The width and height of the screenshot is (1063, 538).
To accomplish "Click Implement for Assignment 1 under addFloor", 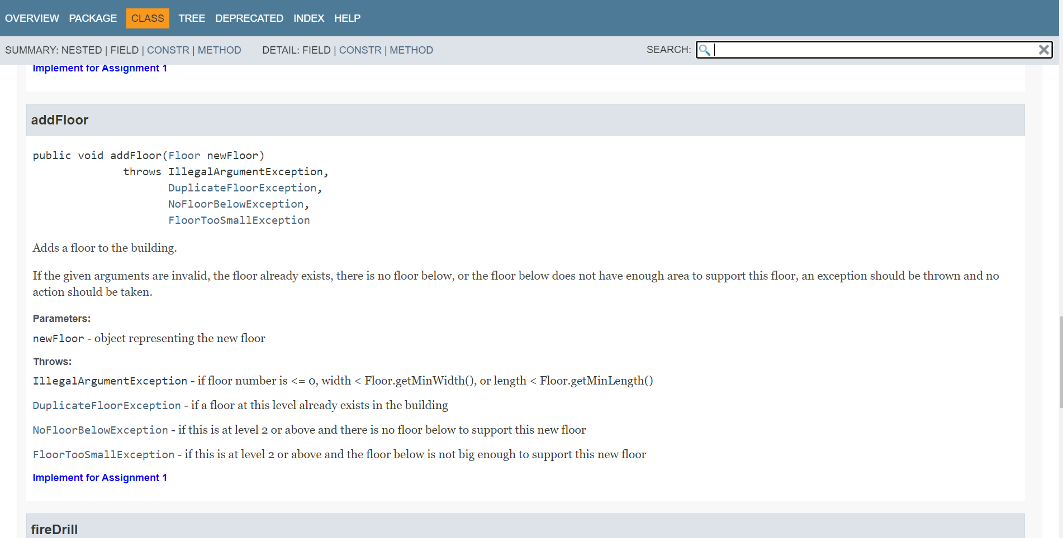I will (99, 477).
